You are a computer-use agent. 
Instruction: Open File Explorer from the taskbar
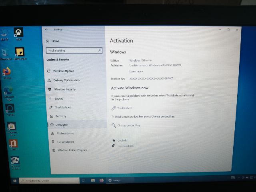coord(93,180)
